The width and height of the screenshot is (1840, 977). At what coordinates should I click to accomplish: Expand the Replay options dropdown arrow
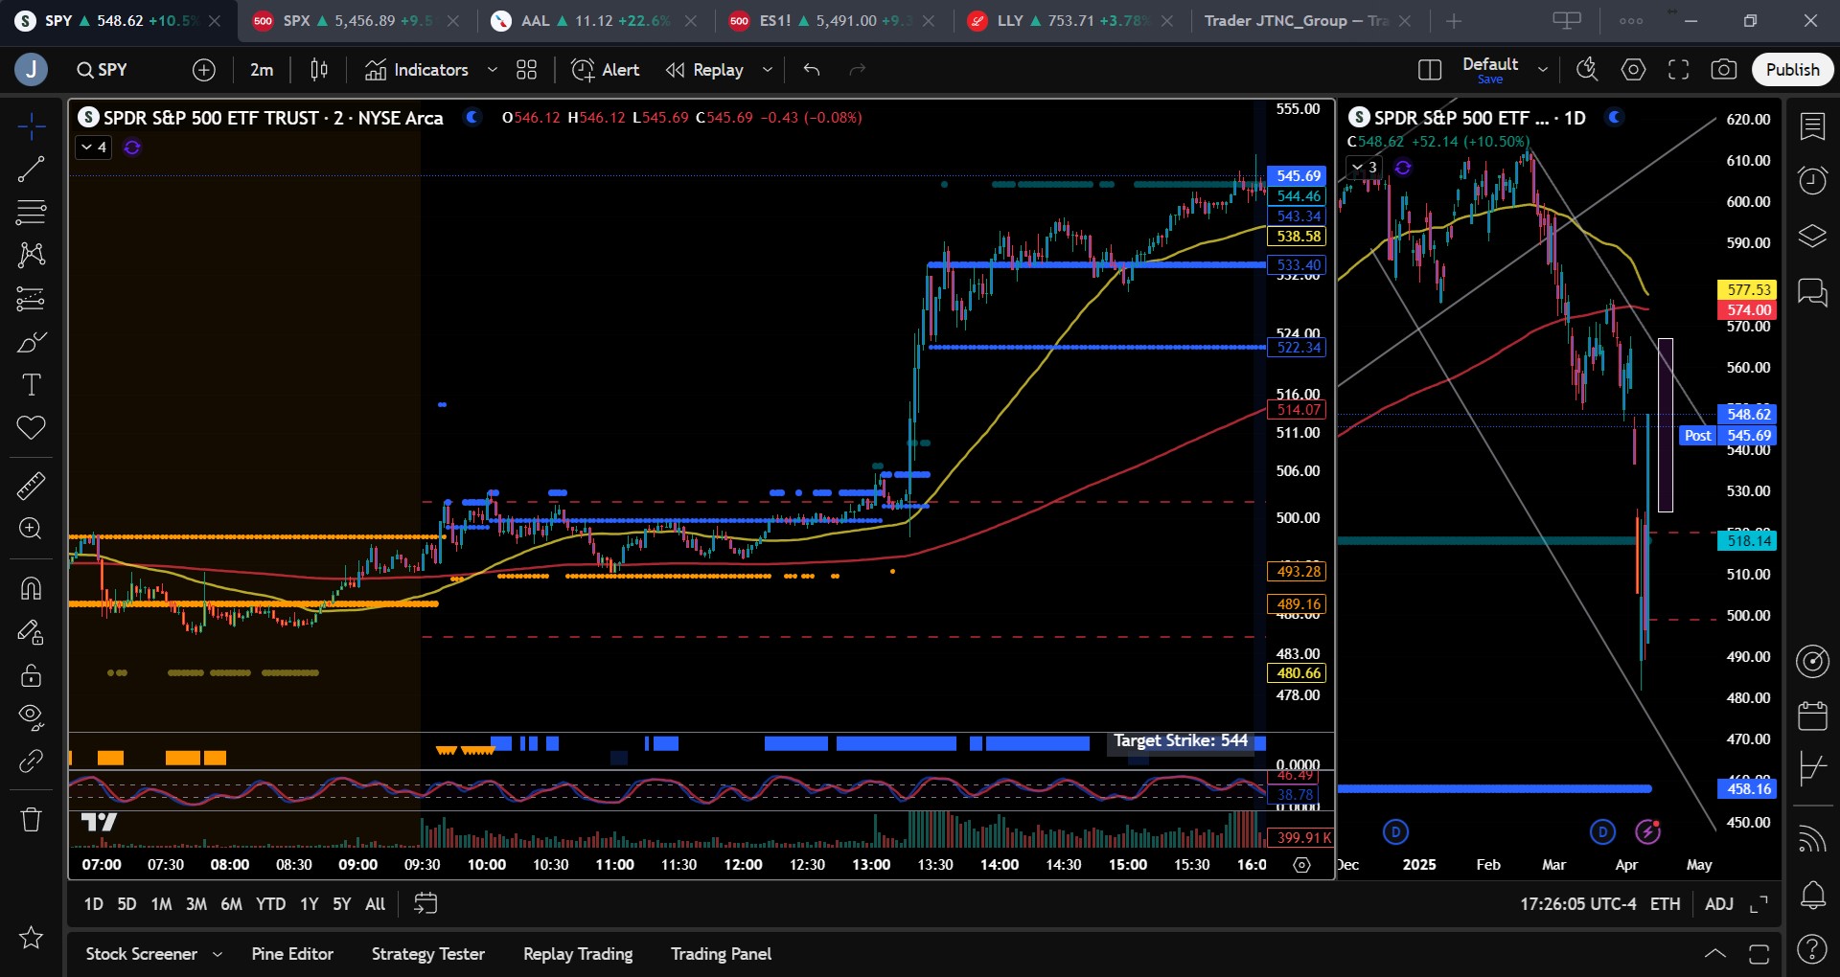point(768,70)
